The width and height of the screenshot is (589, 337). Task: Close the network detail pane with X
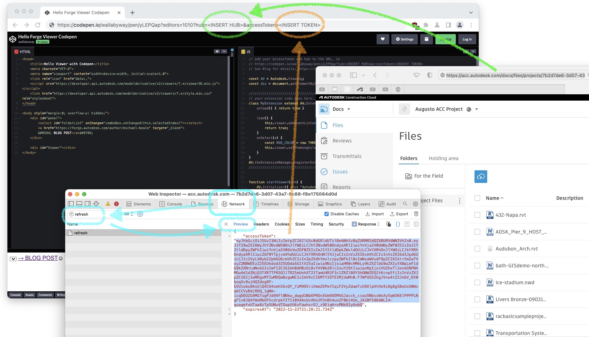226,224
